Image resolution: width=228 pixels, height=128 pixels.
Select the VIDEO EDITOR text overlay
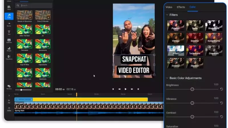pos(134,70)
